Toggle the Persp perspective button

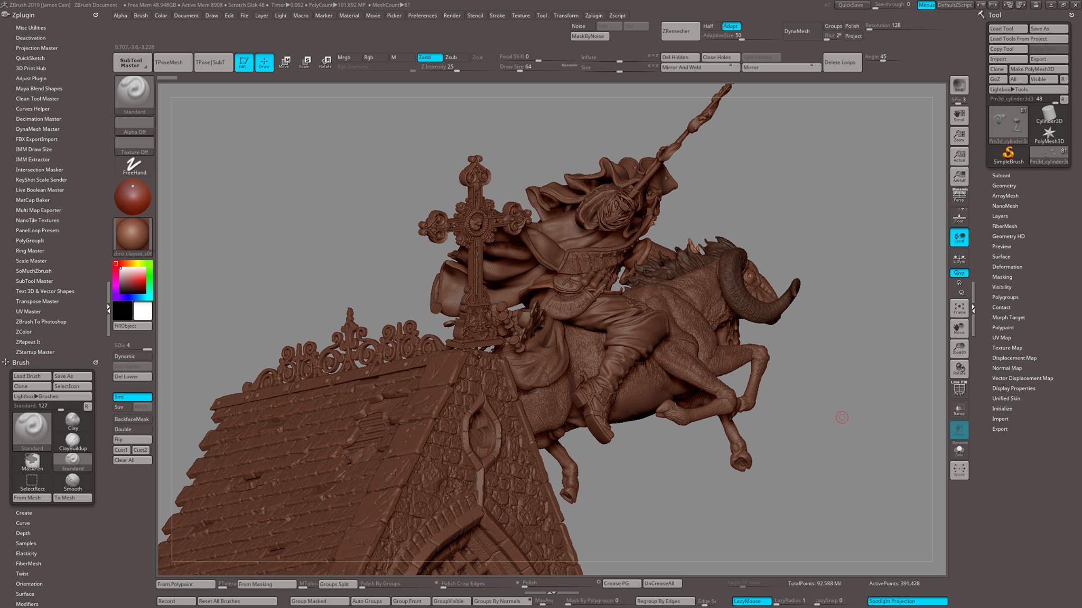coord(959,195)
